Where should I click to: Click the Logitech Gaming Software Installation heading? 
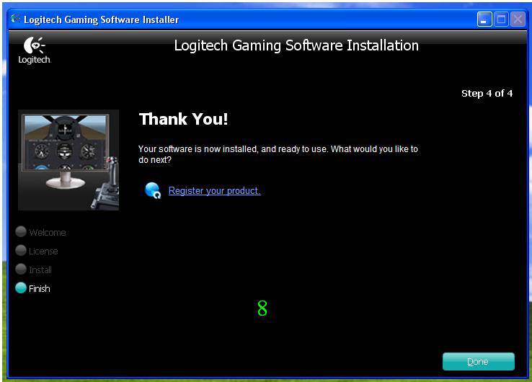[296, 45]
